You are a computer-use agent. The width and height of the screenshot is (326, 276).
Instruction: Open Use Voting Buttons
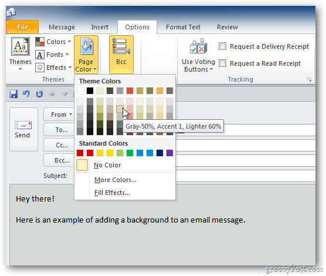198,55
